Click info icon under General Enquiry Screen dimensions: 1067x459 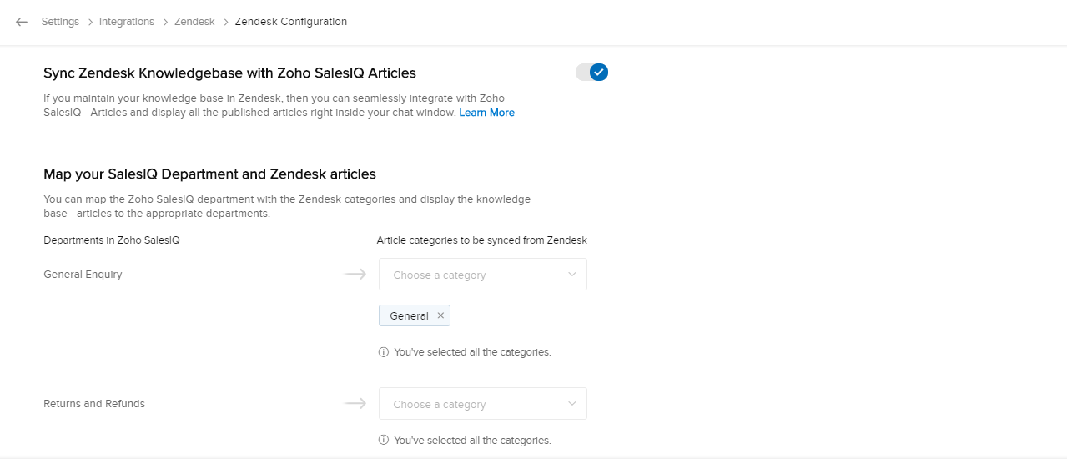[x=384, y=352]
